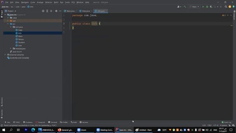Screen dimensions: 236x133
Task: Collapse all in Project panel toolbar
Action: 51,11
